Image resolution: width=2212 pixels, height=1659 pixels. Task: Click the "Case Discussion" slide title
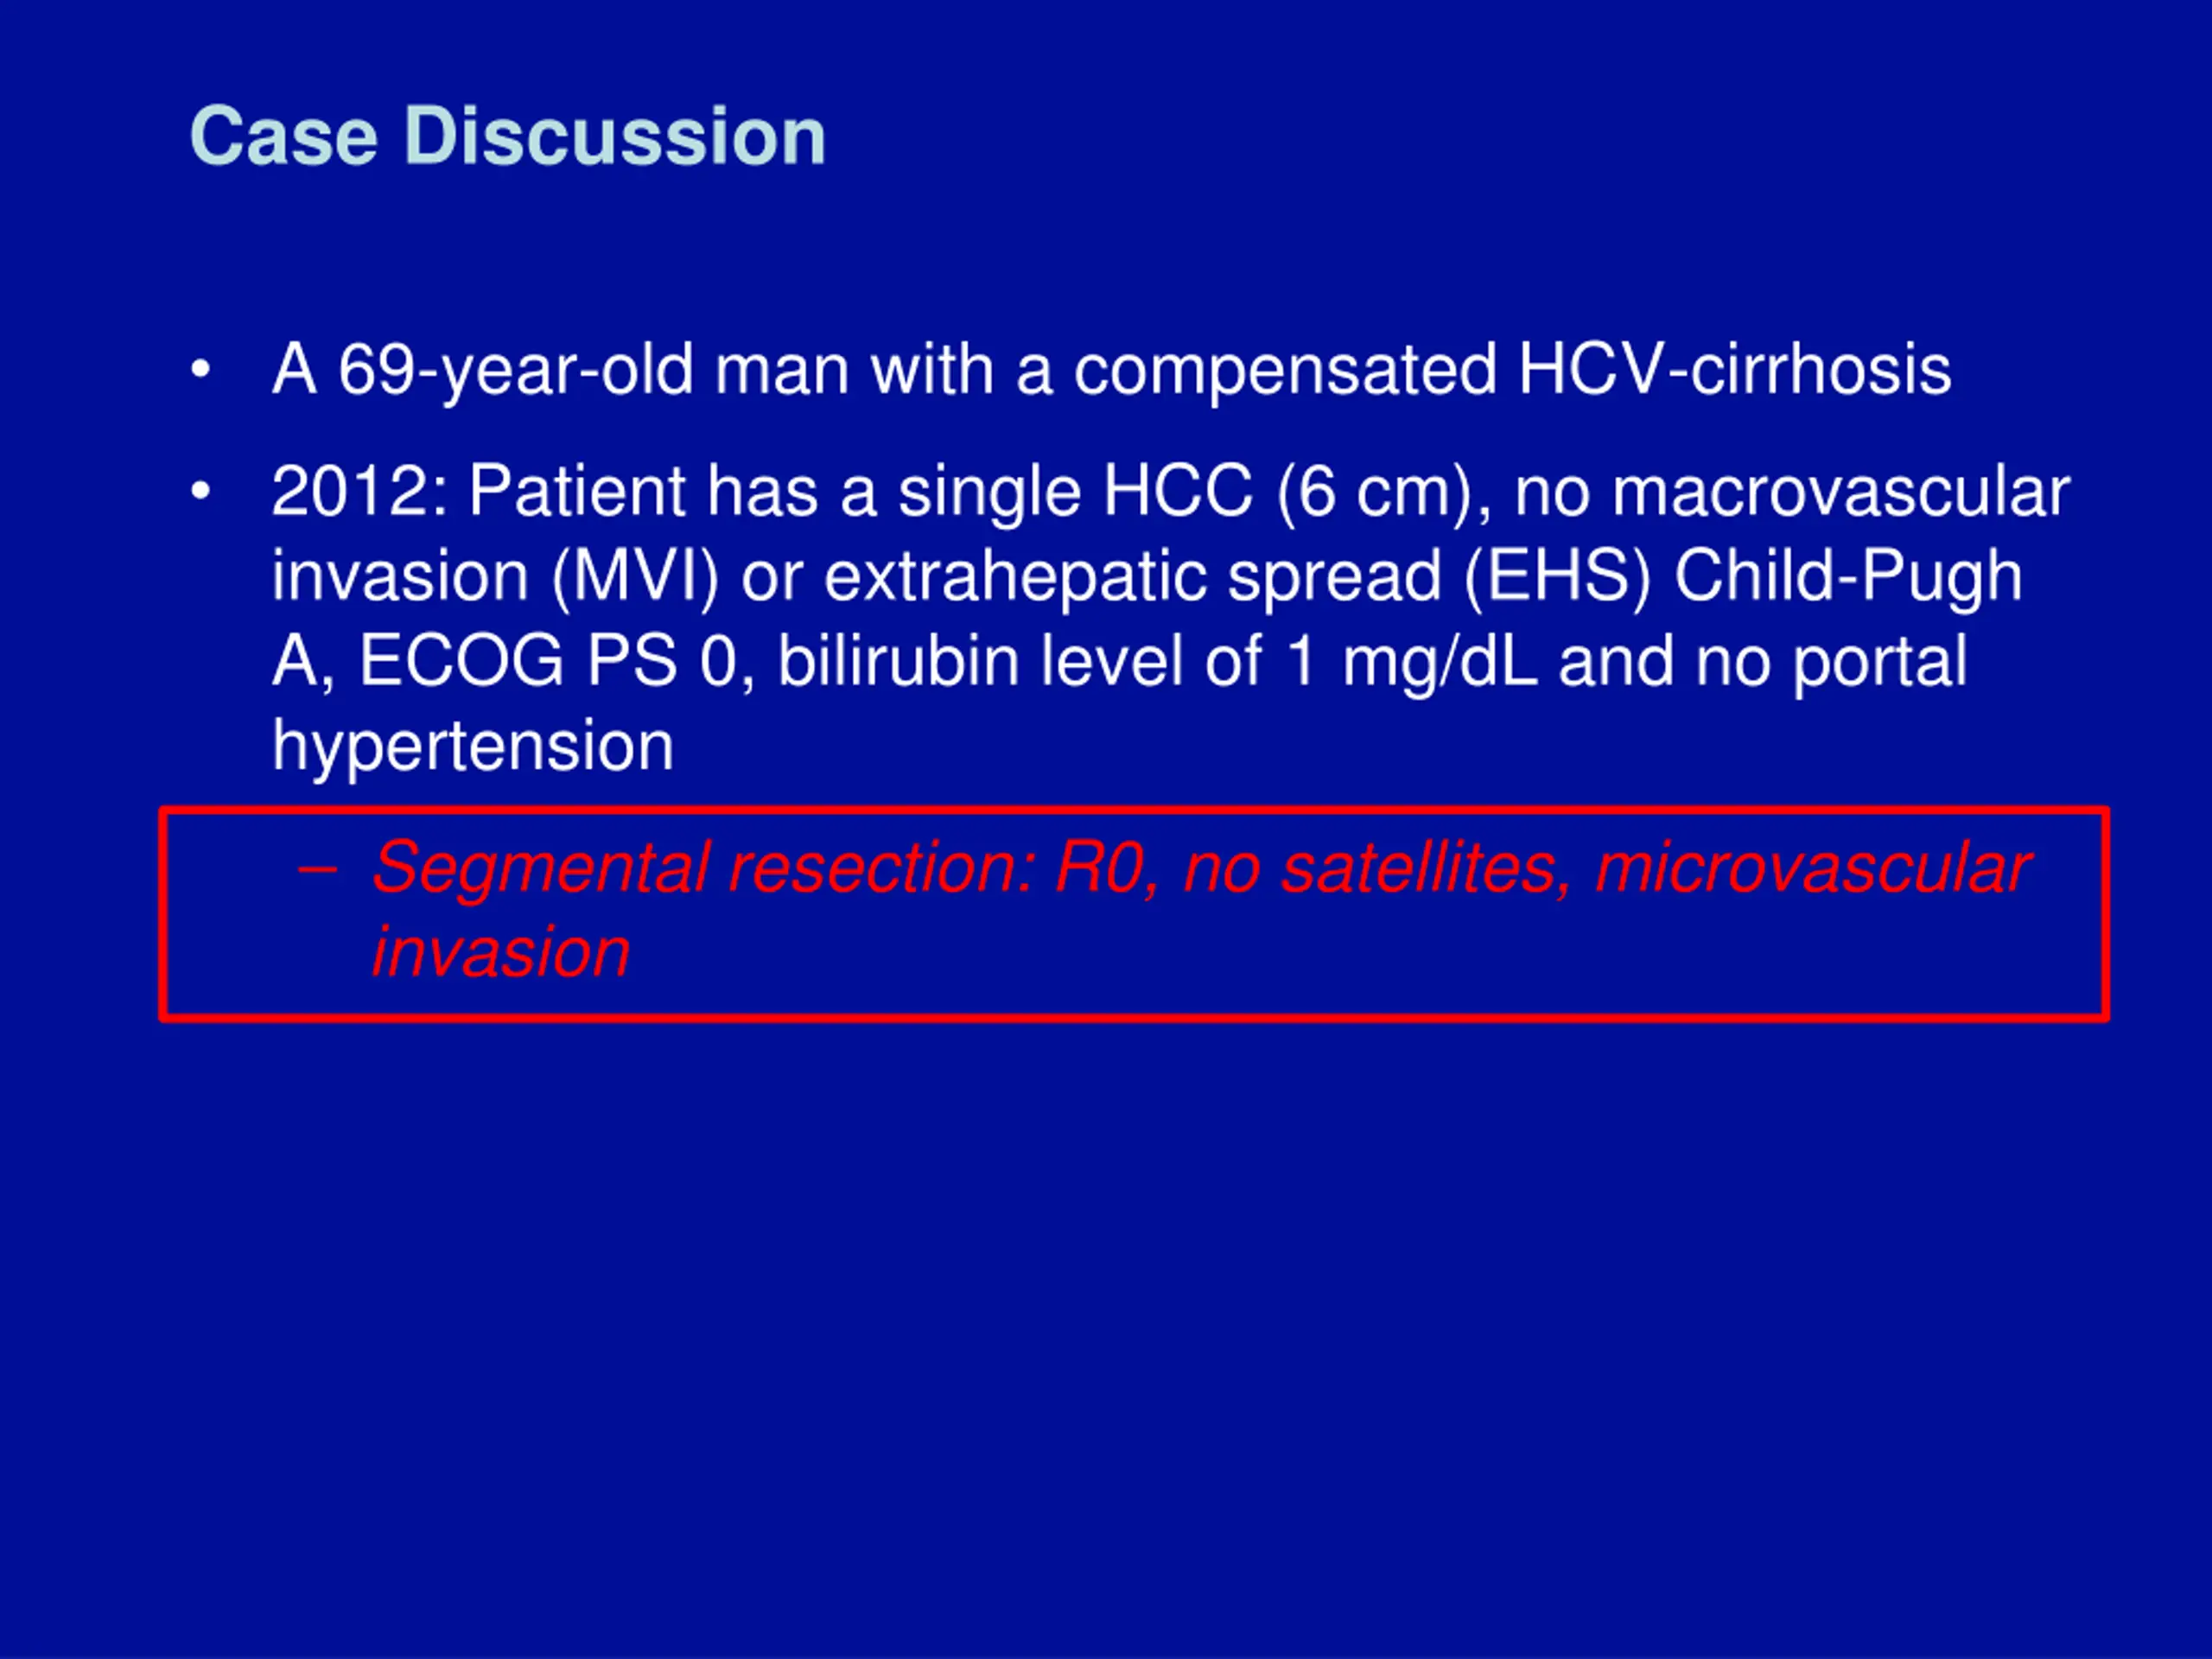[x=508, y=136]
